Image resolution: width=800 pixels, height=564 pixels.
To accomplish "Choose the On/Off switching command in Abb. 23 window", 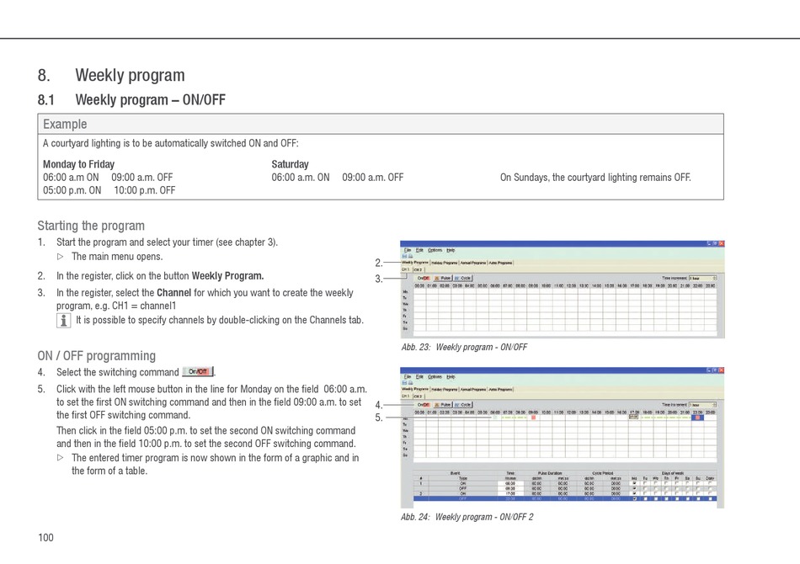I will pos(424,279).
